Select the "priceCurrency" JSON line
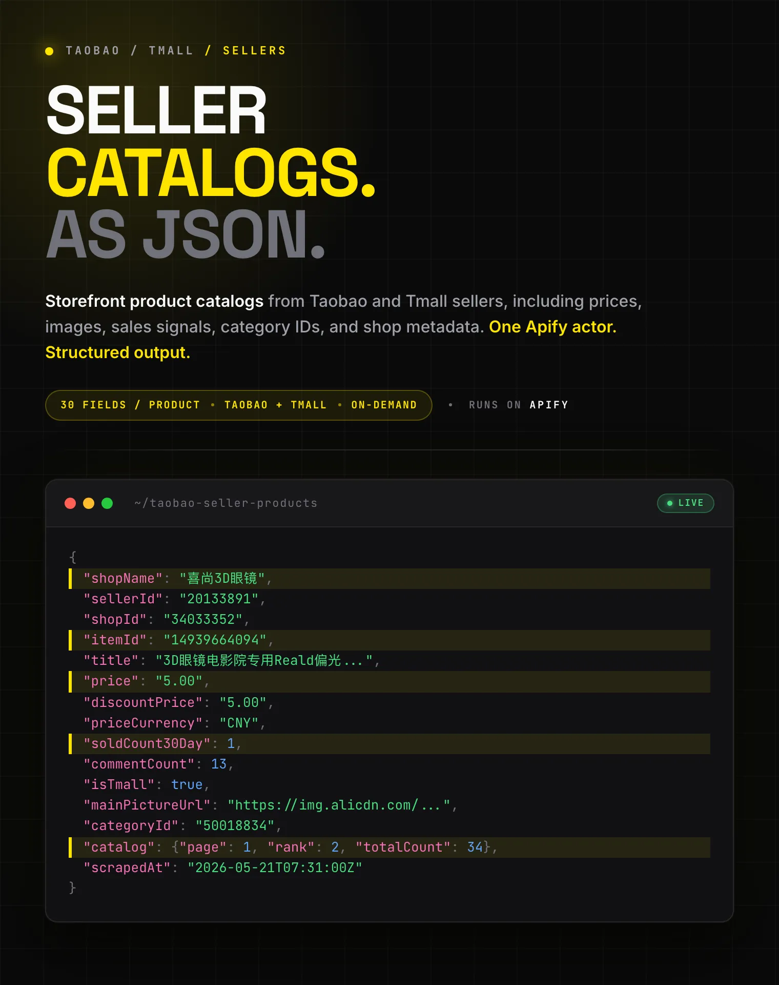Screen dimensions: 779x985 pyautogui.click(x=389, y=723)
